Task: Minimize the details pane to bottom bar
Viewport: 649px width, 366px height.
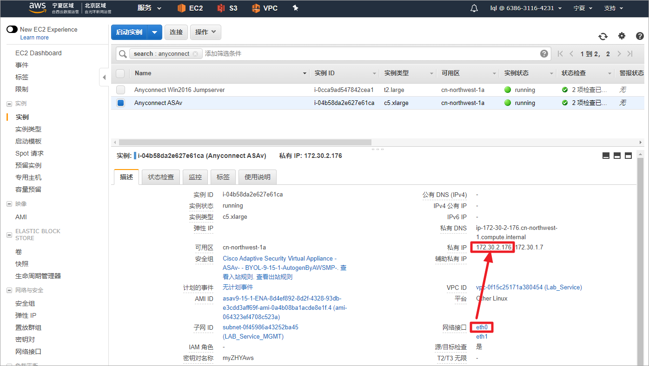Action: (606, 156)
